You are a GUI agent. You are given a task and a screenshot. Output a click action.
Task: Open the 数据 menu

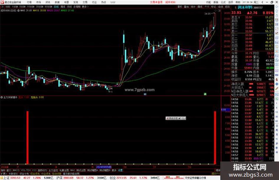tap(57, 2)
